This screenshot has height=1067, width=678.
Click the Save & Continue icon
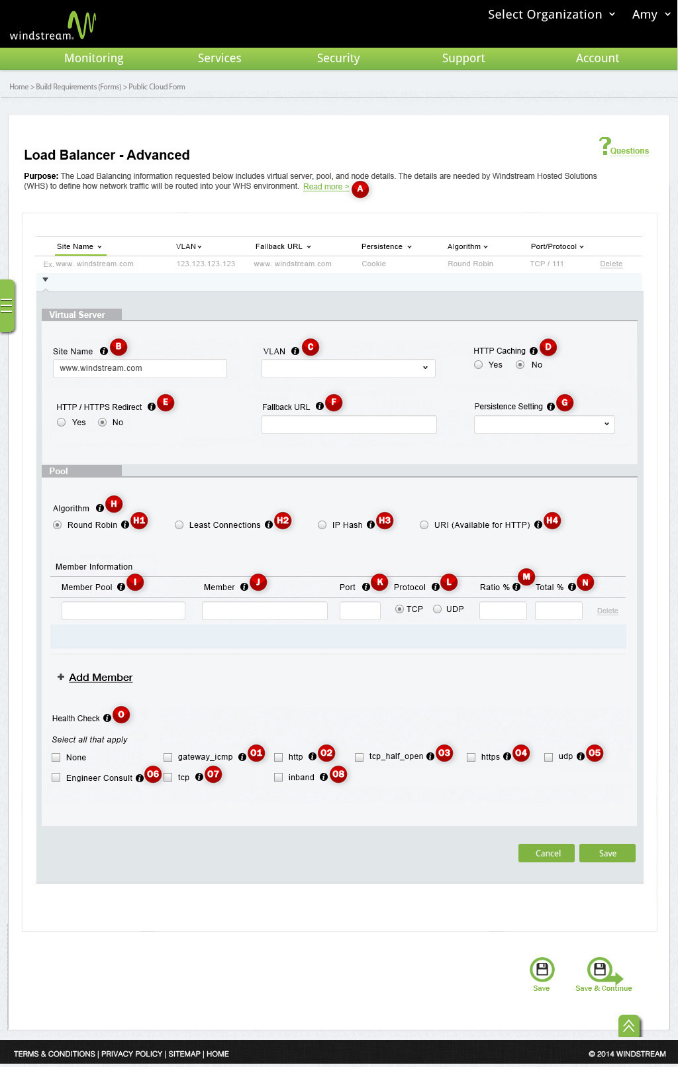(x=601, y=970)
